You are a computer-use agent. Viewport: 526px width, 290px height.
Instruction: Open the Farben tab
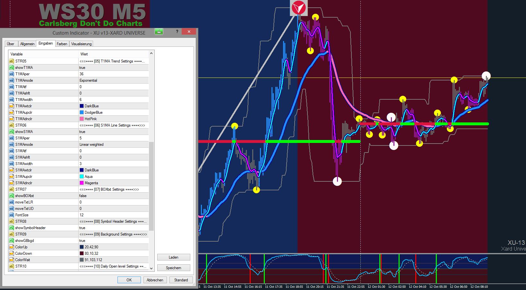62,44
